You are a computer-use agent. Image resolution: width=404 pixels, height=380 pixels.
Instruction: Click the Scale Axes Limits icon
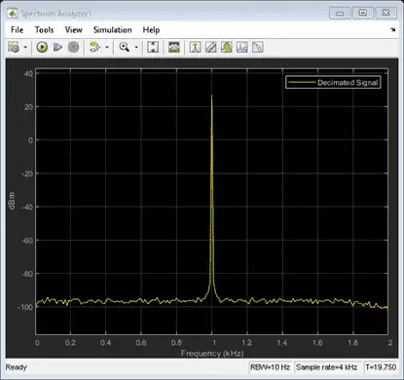pyautogui.click(x=153, y=48)
